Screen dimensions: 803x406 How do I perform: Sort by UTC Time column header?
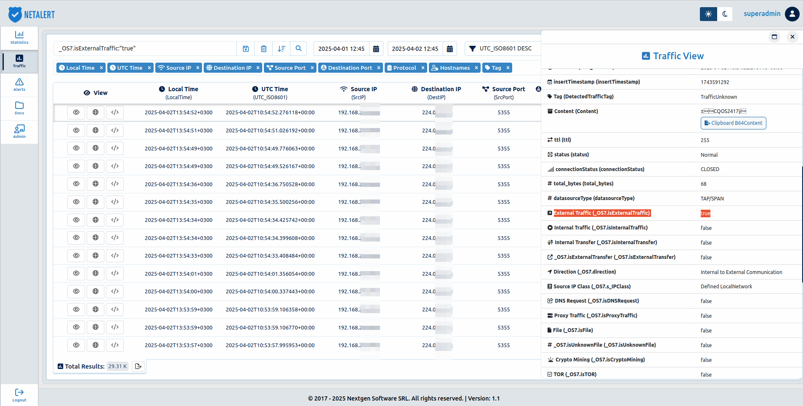[270, 93]
